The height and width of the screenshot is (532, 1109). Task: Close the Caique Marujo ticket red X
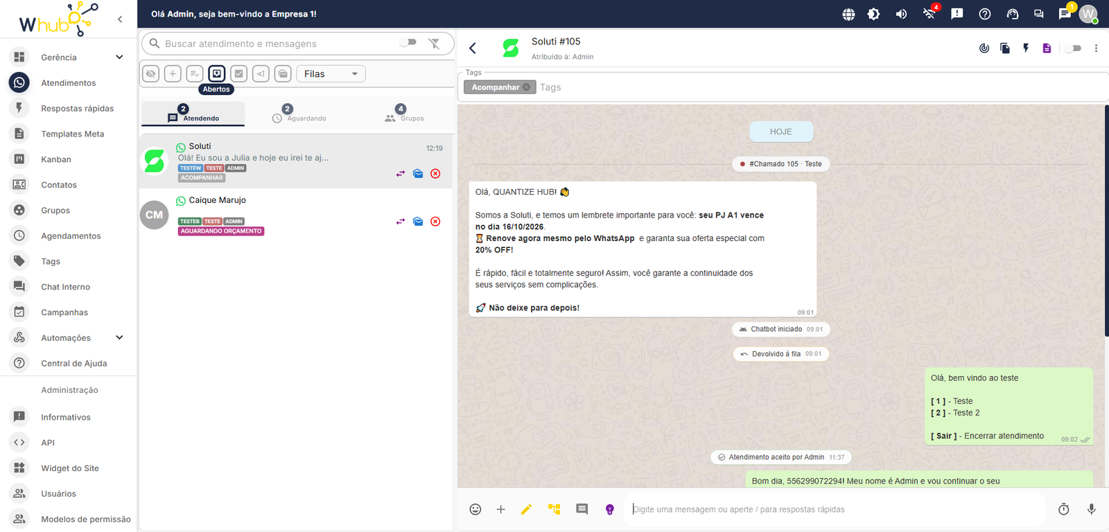435,222
